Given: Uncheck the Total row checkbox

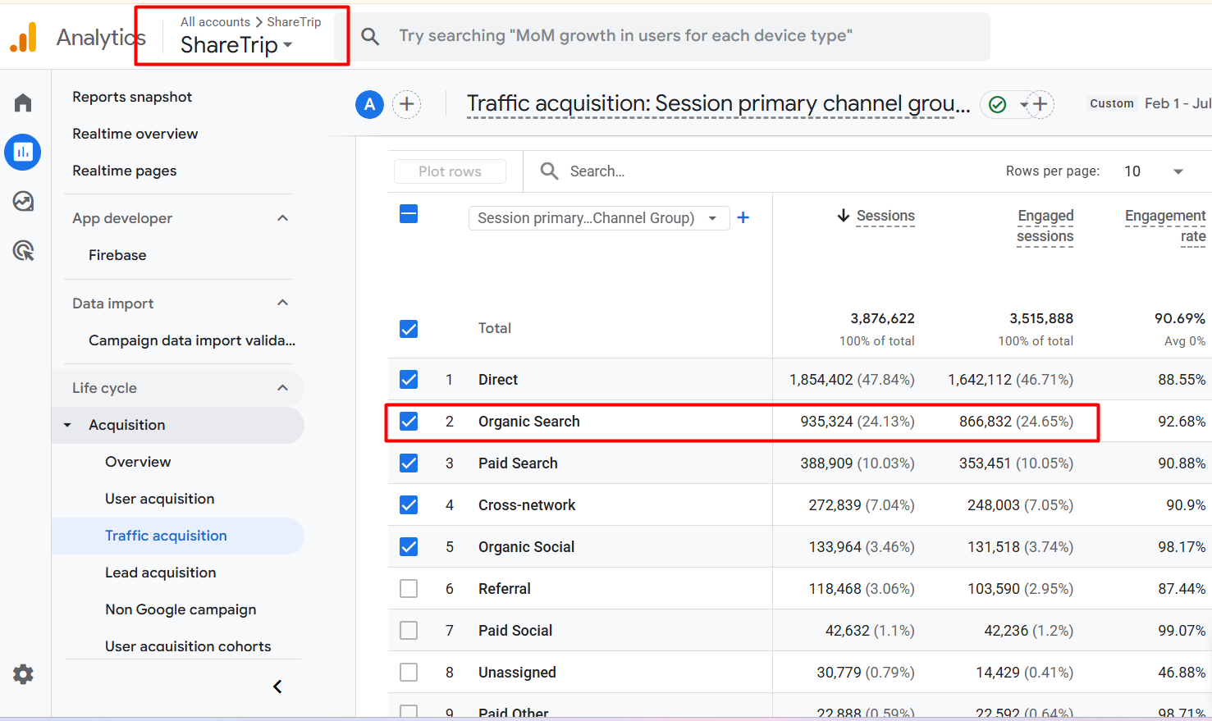Looking at the screenshot, I should (409, 329).
